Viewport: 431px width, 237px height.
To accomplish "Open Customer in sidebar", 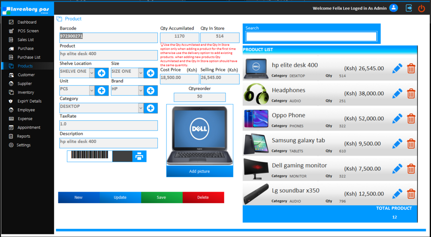I will point(27,74).
